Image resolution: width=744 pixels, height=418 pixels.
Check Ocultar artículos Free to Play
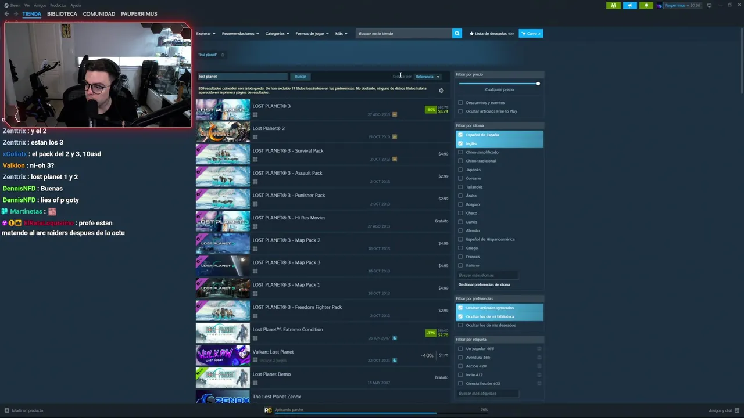pos(460,111)
